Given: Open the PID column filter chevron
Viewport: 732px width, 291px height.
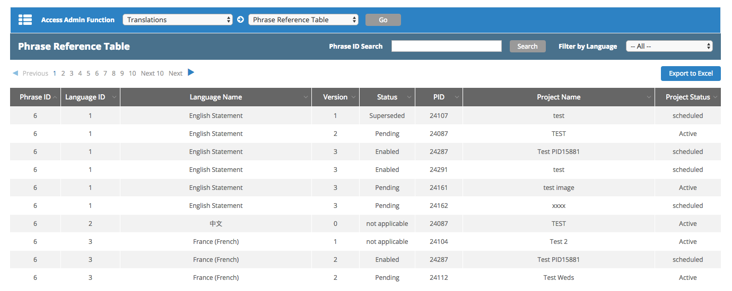Looking at the screenshot, I should 457,97.
